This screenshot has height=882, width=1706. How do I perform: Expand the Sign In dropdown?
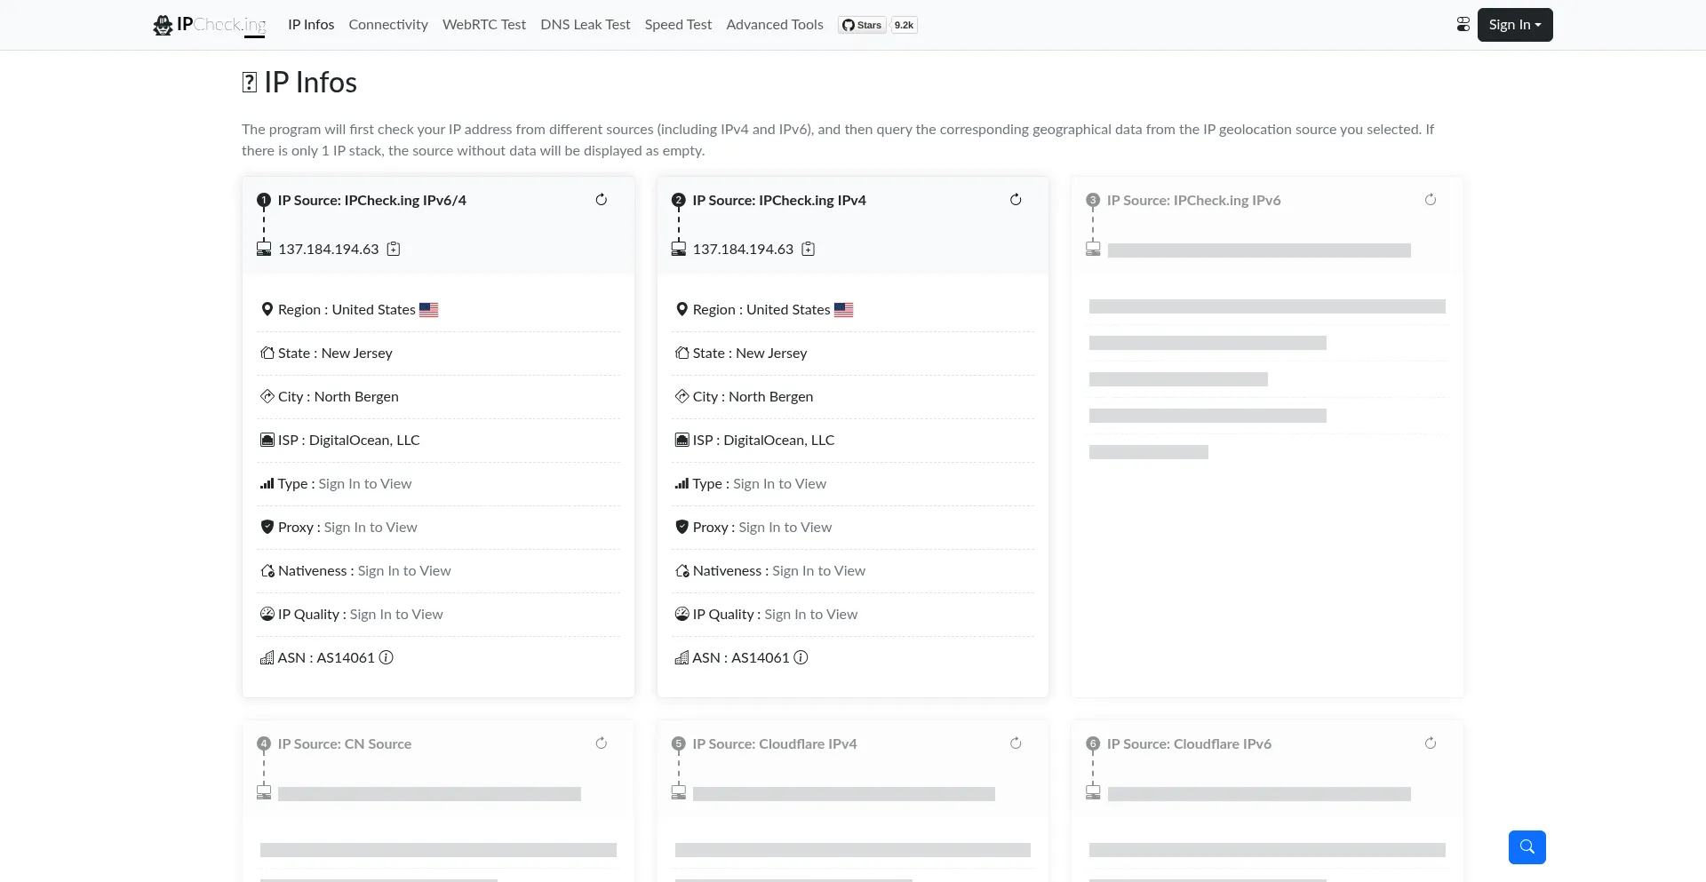pyautogui.click(x=1514, y=25)
